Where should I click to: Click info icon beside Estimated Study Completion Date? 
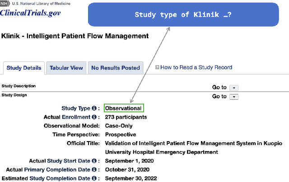pyautogui.click(x=94, y=178)
